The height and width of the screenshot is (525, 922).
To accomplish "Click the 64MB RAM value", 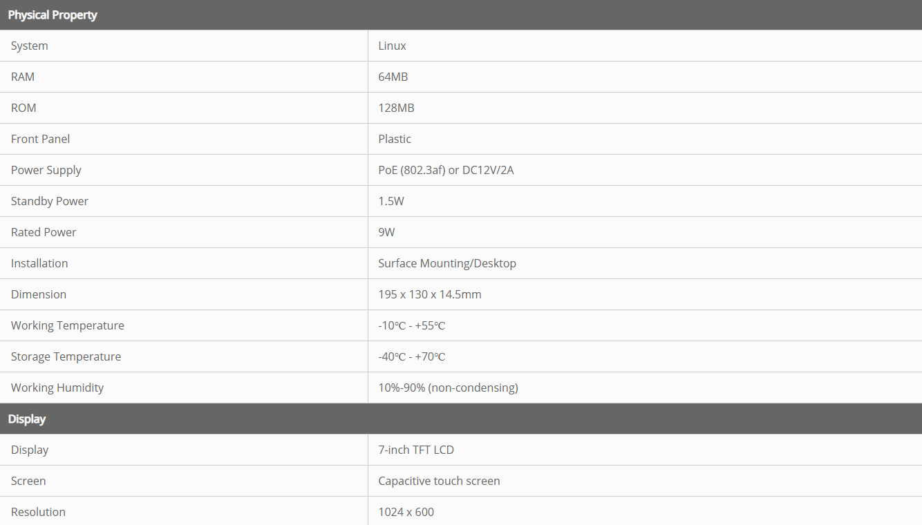I will pos(393,77).
